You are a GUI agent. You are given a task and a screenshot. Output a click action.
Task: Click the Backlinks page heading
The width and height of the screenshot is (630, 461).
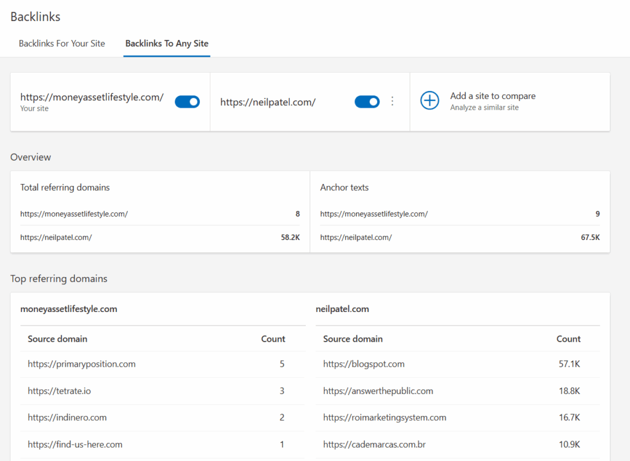pyautogui.click(x=35, y=17)
